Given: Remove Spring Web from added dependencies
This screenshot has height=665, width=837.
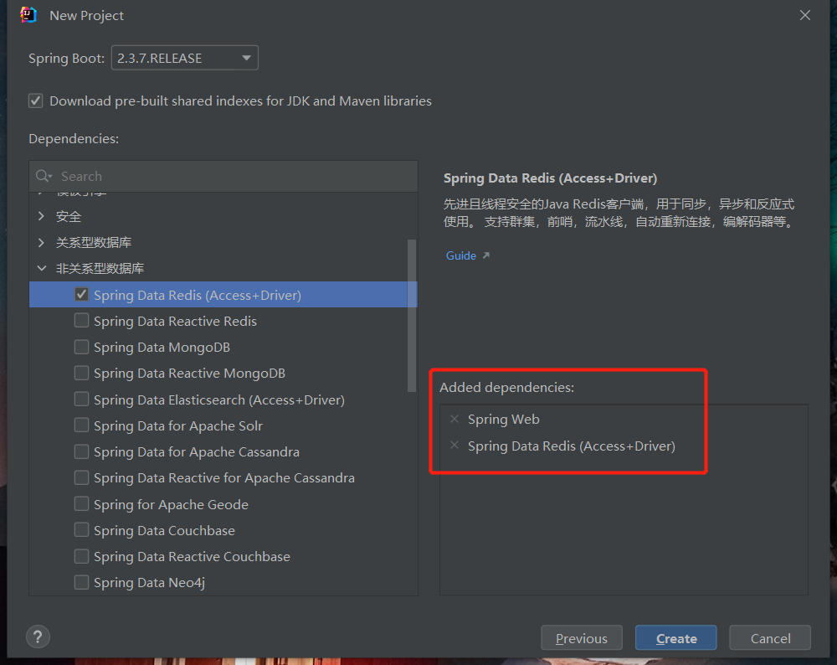Looking at the screenshot, I should pos(454,419).
